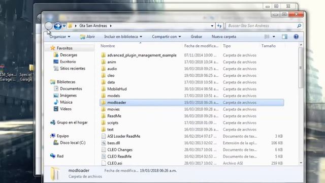The height and width of the screenshot is (183, 325).
Task: Select Red in the navigation pane
Action: click(60, 156)
